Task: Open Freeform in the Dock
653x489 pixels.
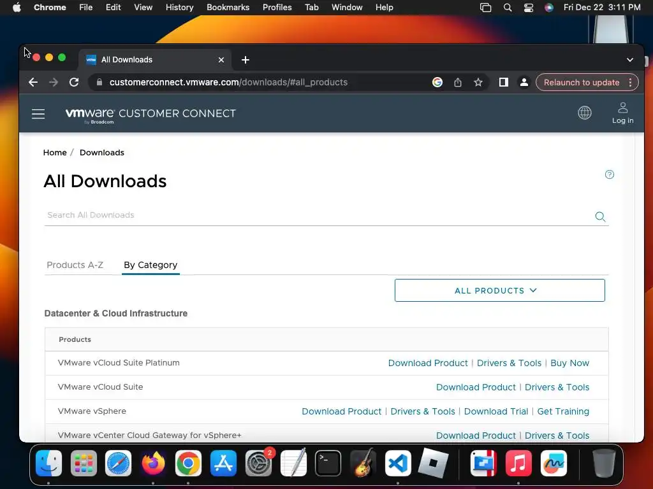Action: (x=554, y=463)
